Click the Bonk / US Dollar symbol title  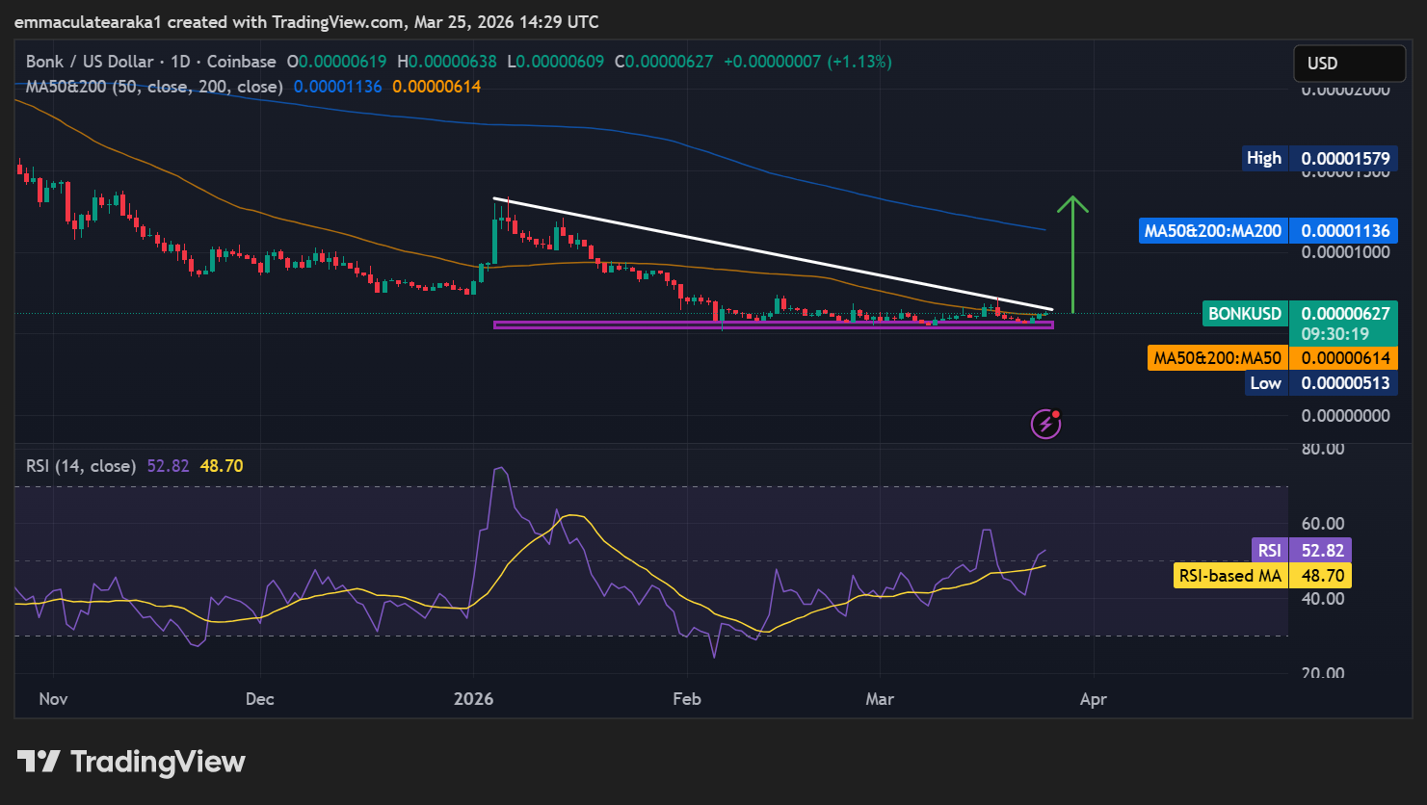click(x=89, y=62)
